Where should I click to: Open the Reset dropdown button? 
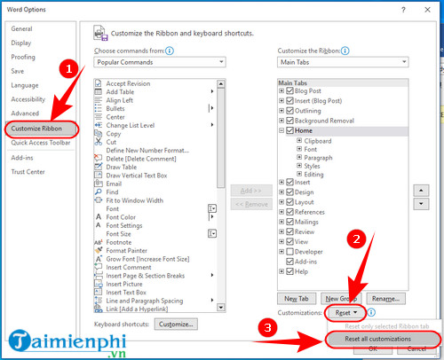345,313
